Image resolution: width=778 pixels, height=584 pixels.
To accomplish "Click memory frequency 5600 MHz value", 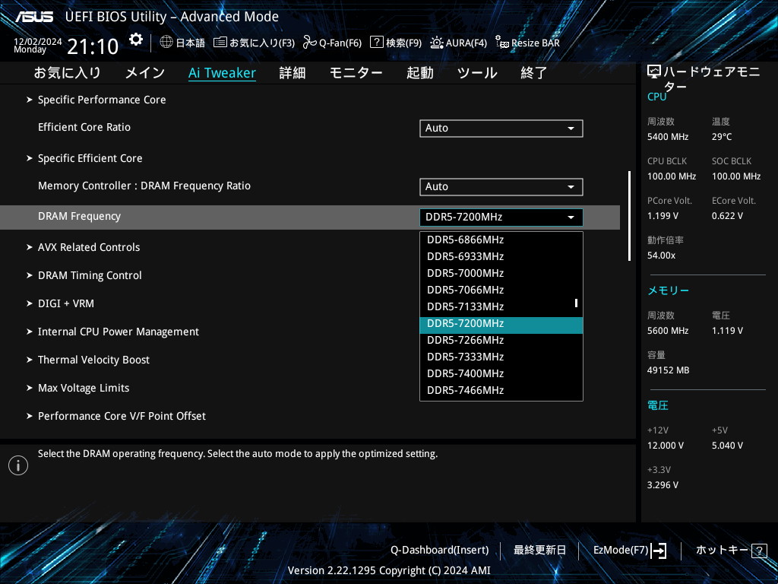I will coord(668,331).
